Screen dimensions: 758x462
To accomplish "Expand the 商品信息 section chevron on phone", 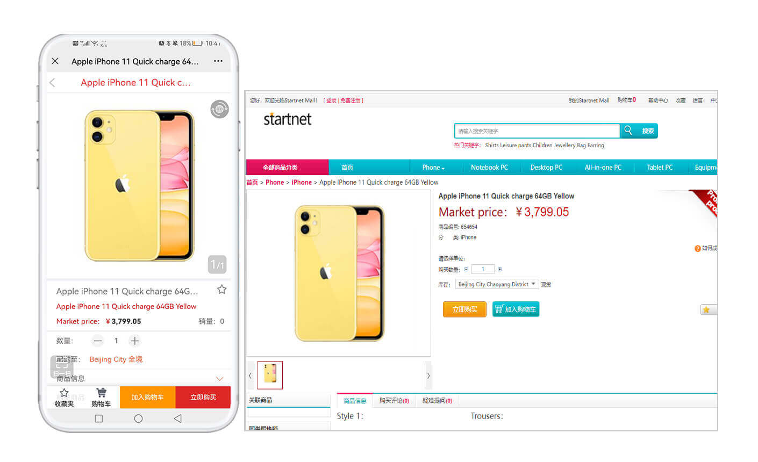I will (x=219, y=379).
